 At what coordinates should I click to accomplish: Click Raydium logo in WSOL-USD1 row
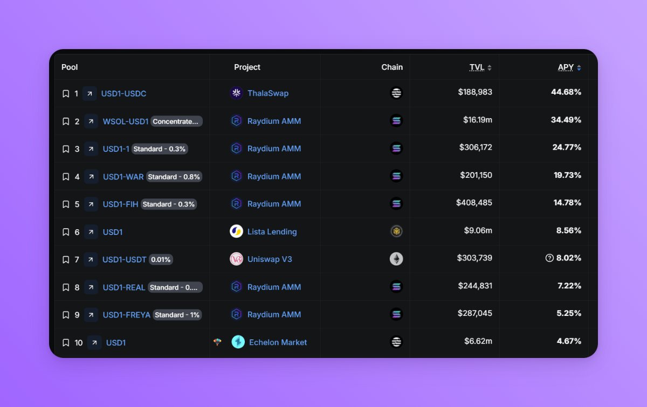(x=236, y=121)
